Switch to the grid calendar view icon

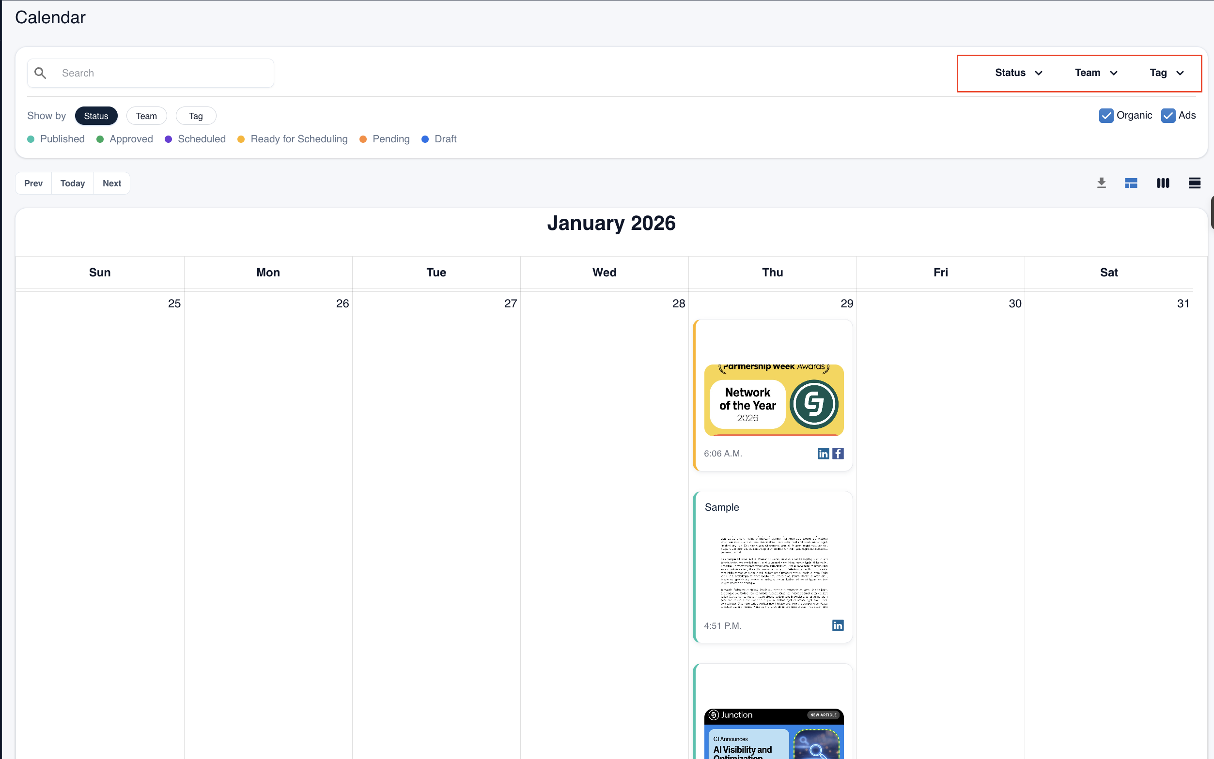pyautogui.click(x=1131, y=182)
